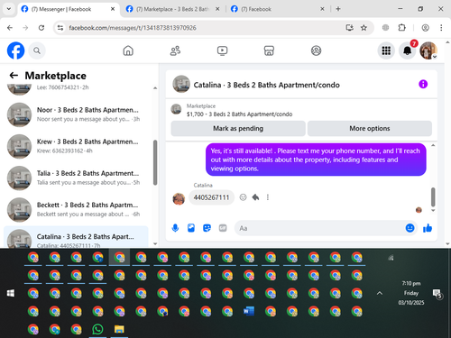Switch to Marketplace - 3 Beds 2 Bath tab
This screenshot has width=451, height=338.
(172, 9)
